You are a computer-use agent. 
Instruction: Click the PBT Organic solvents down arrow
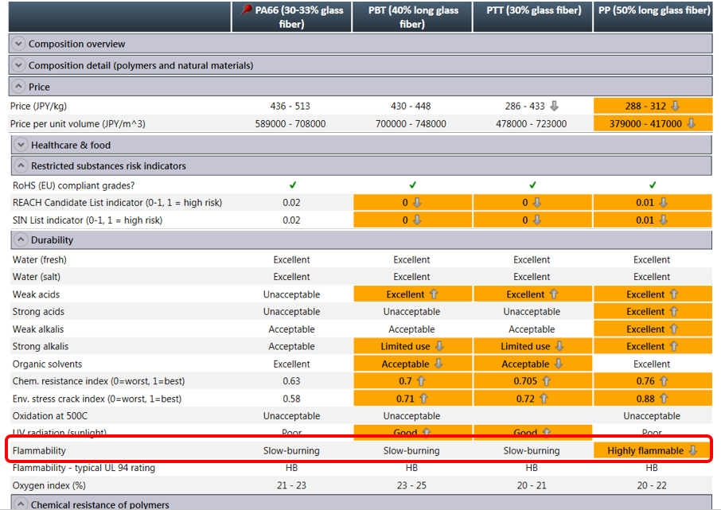pos(438,364)
